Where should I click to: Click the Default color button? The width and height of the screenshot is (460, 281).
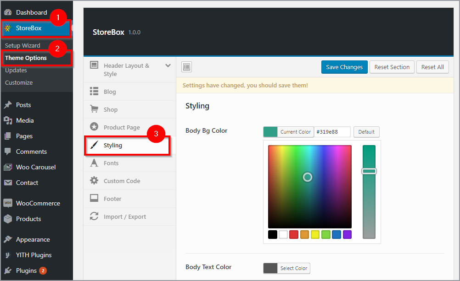click(x=366, y=132)
